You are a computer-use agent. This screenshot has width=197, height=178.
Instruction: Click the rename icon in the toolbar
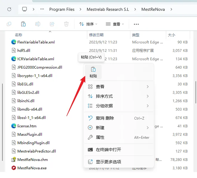pos(38,24)
